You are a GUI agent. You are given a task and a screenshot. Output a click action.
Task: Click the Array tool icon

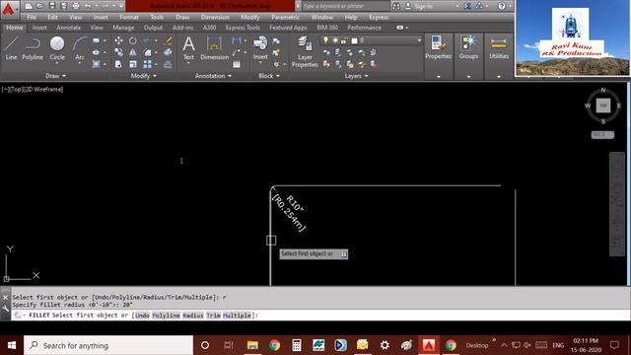[147, 64]
